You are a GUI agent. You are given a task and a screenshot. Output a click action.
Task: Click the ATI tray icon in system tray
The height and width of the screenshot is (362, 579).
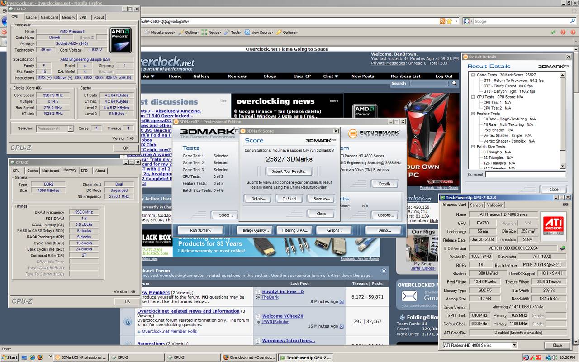[x=538, y=357]
